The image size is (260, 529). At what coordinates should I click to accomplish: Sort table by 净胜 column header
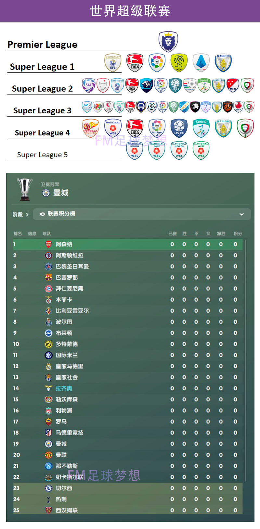(x=221, y=233)
